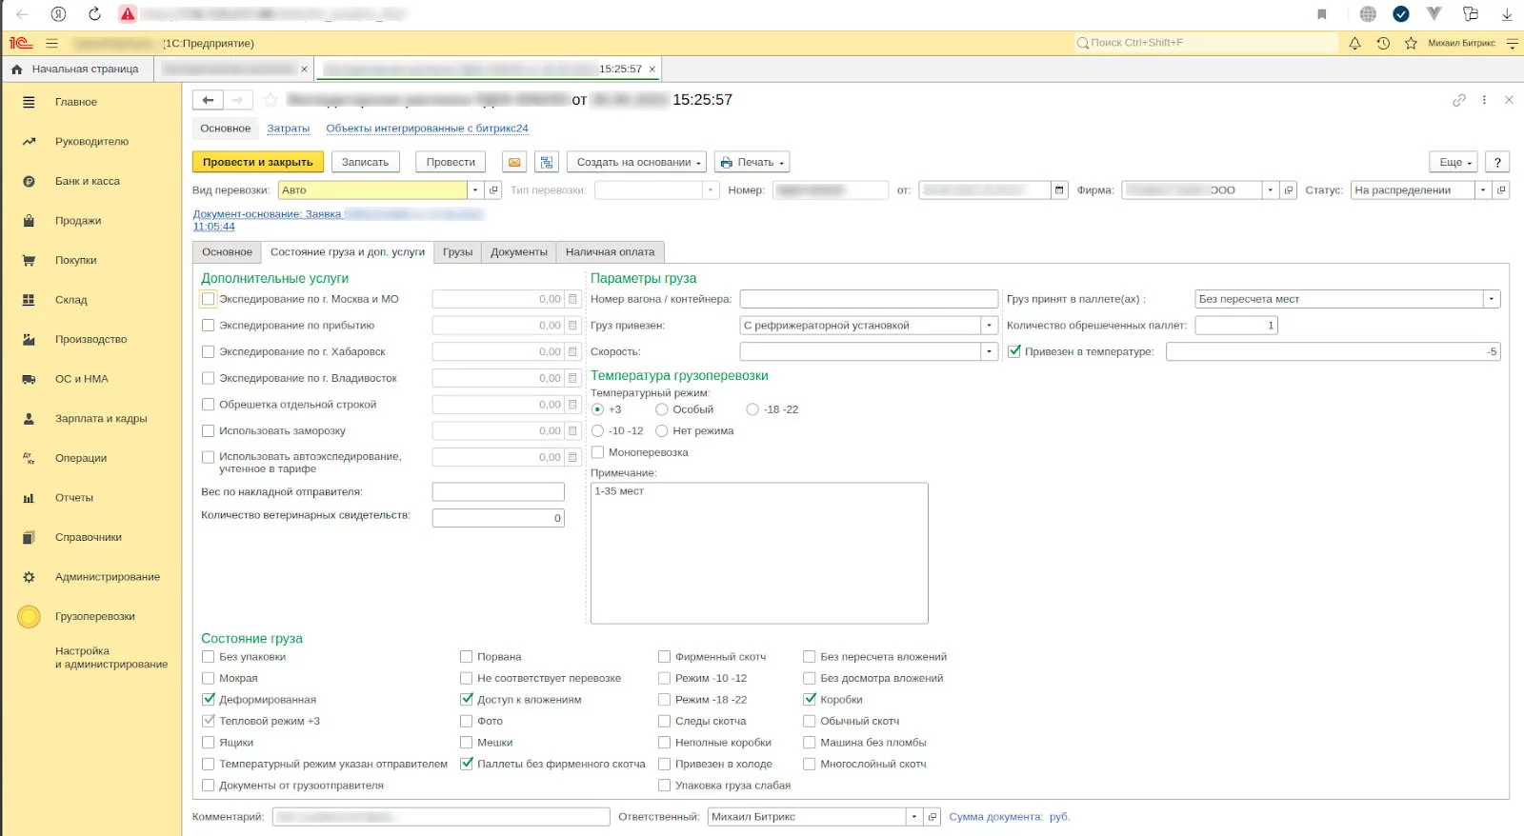Viewport: 1524px width, 836px height.
Task: Click the notifications bell icon
Action: pyautogui.click(x=1354, y=43)
